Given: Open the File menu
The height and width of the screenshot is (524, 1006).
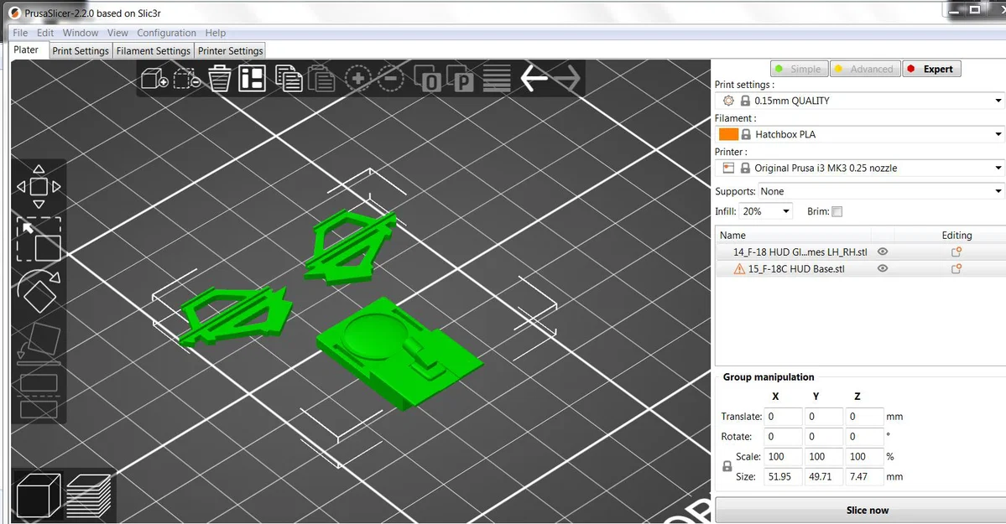Looking at the screenshot, I should click(x=20, y=33).
